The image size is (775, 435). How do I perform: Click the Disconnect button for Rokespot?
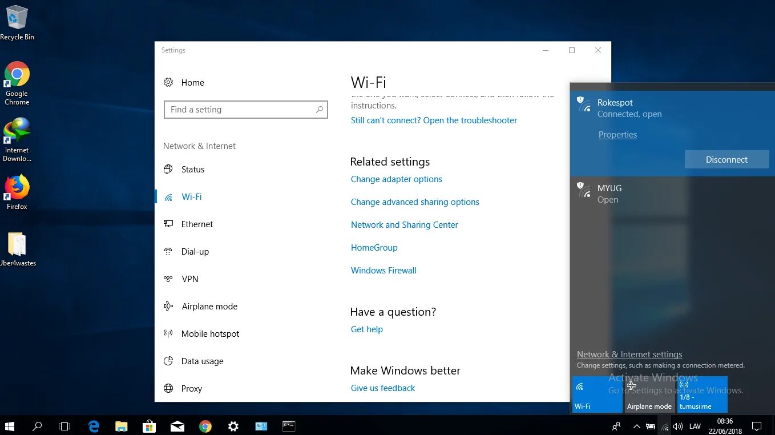726,159
